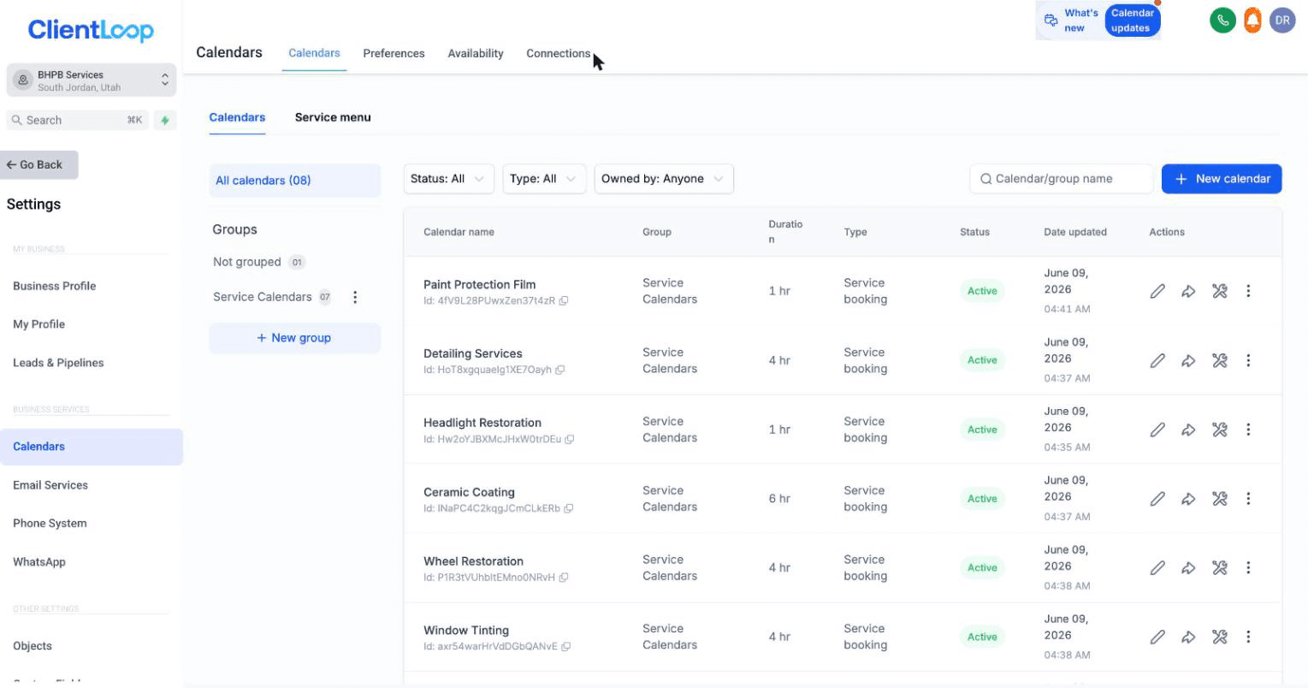Image resolution: width=1308 pixels, height=688 pixels.
Task: Share the Paint Protection Film calendar
Action: click(1188, 291)
